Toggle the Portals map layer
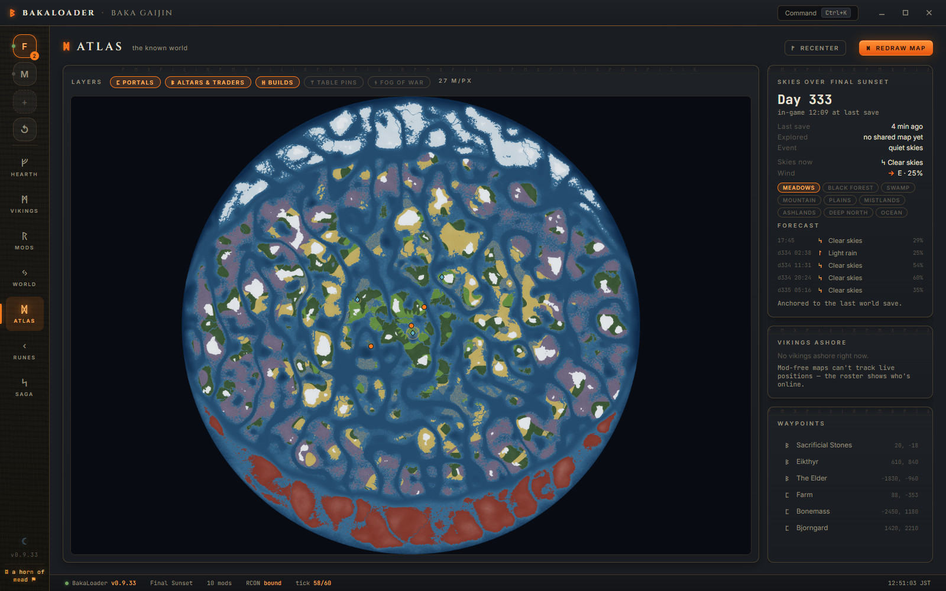 point(135,82)
